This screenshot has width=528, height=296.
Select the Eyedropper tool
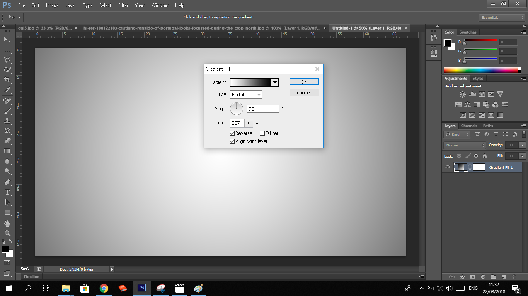[x=7, y=90]
